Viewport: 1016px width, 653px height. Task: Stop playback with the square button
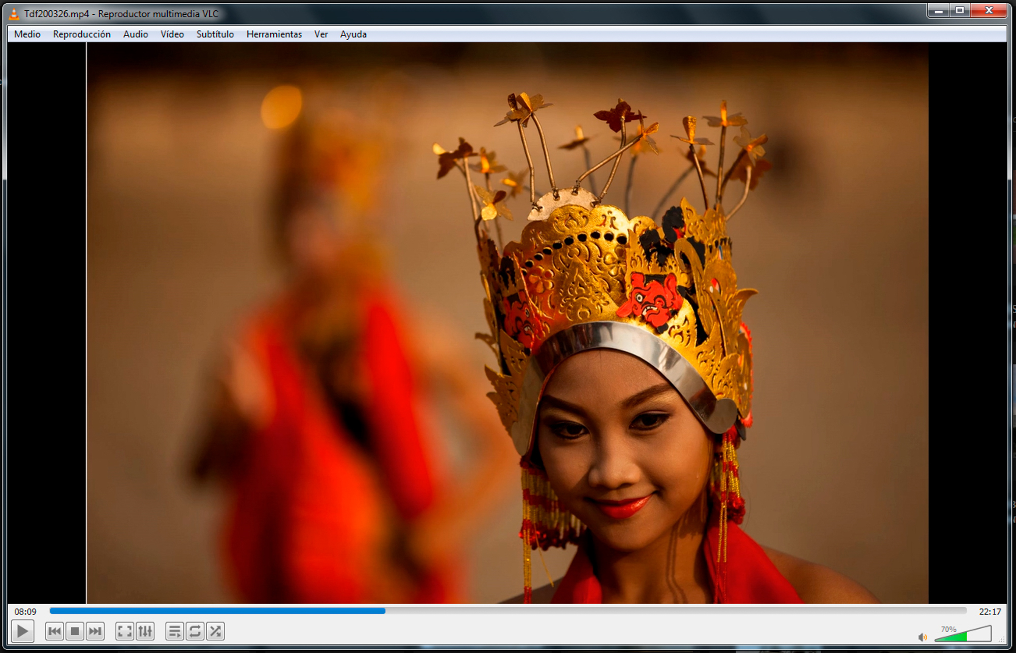(75, 631)
